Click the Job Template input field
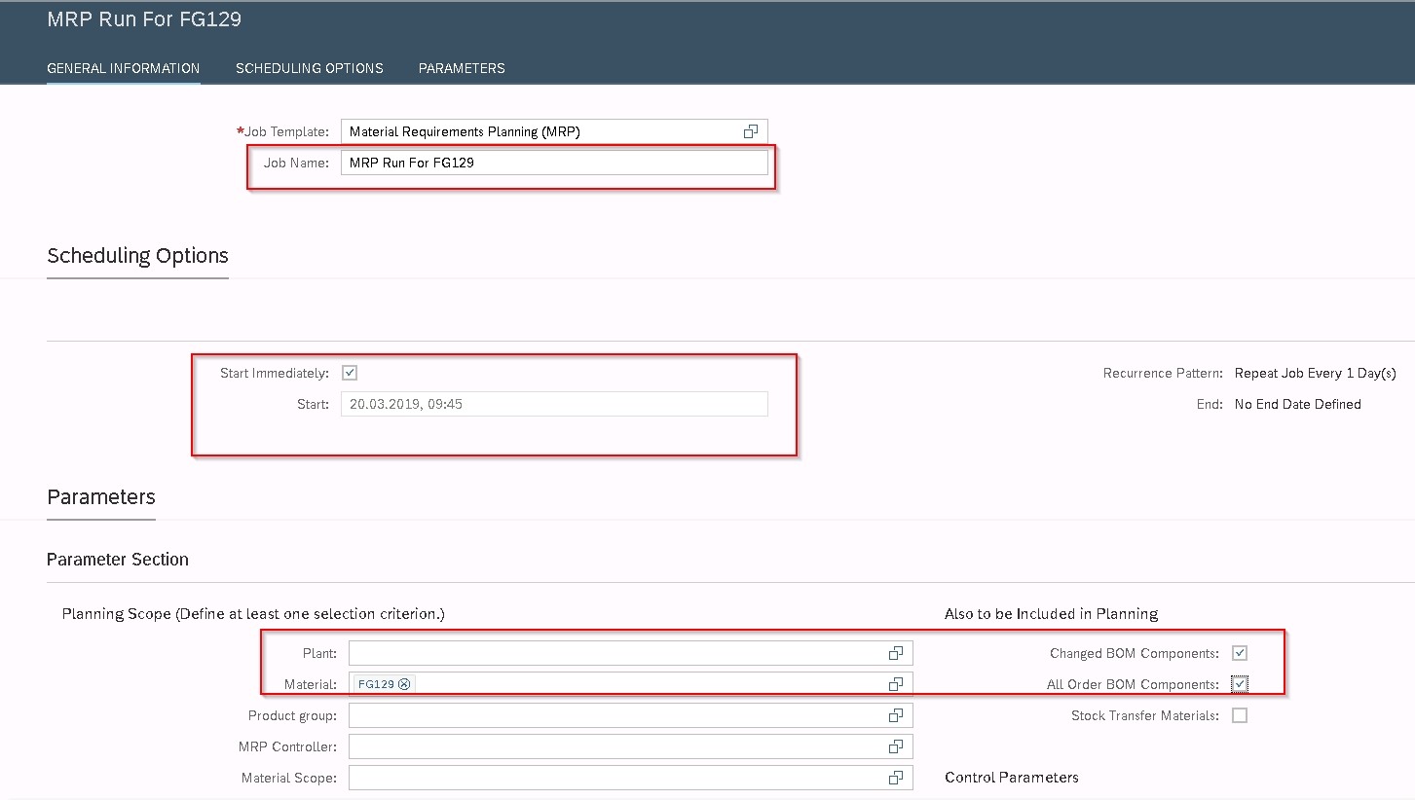The image size is (1415, 800). click(x=554, y=131)
